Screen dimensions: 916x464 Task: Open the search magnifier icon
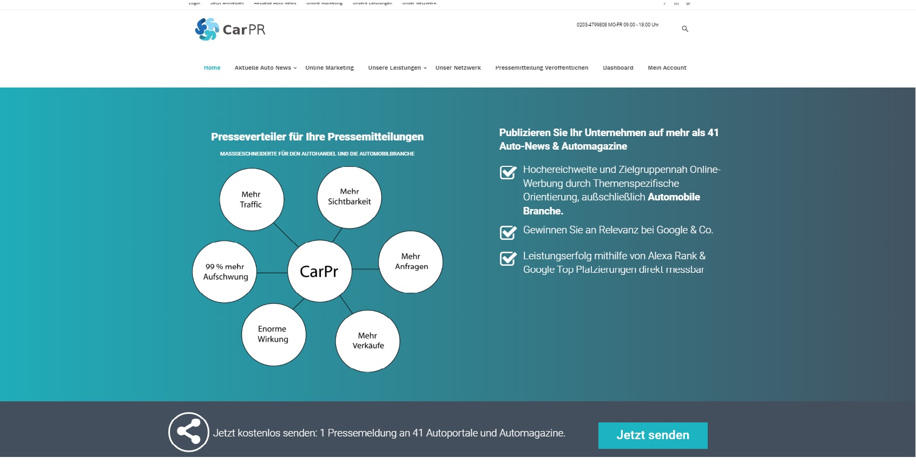pyautogui.click(x=685, y=29)
